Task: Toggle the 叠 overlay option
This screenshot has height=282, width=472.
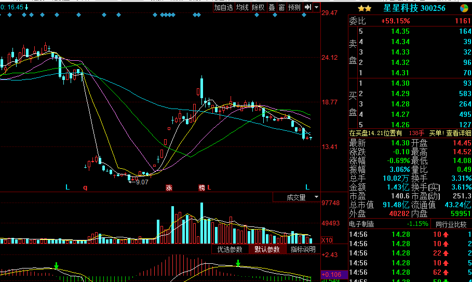Action: pos(272,7)
